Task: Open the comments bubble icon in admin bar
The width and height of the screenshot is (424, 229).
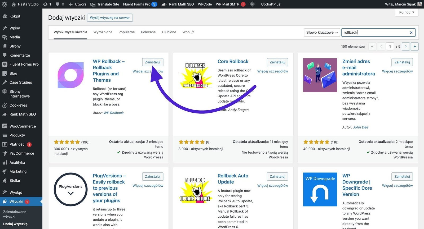Action: pos(58,4)
